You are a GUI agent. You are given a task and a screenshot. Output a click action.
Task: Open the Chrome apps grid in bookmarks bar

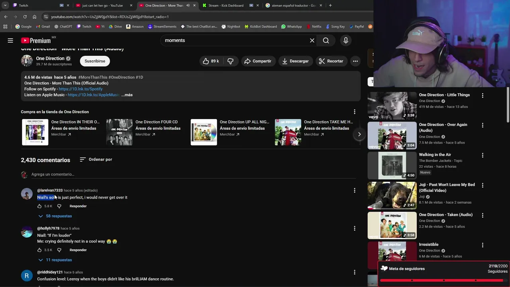(5, 26)
